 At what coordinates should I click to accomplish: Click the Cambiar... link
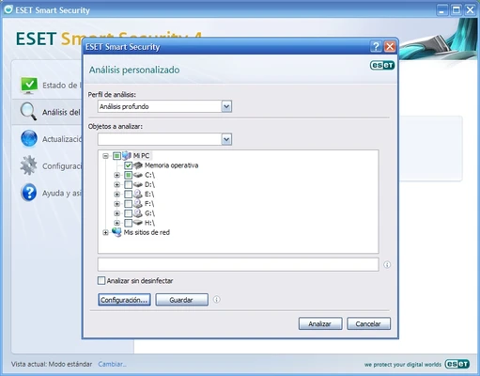click(x=112, y=364)
